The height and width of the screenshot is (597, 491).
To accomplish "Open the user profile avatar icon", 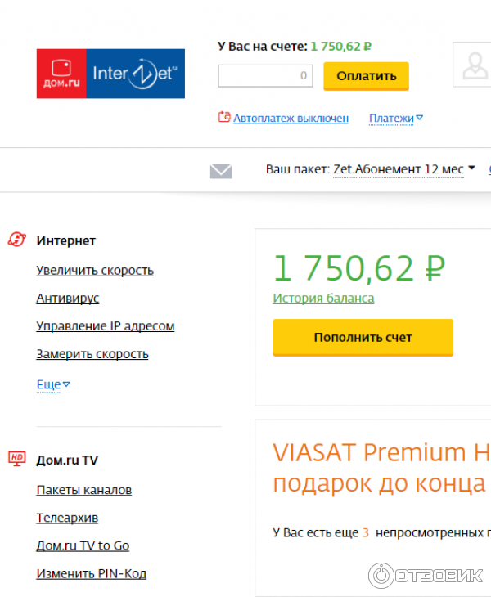I will click(x=475, y=65).
